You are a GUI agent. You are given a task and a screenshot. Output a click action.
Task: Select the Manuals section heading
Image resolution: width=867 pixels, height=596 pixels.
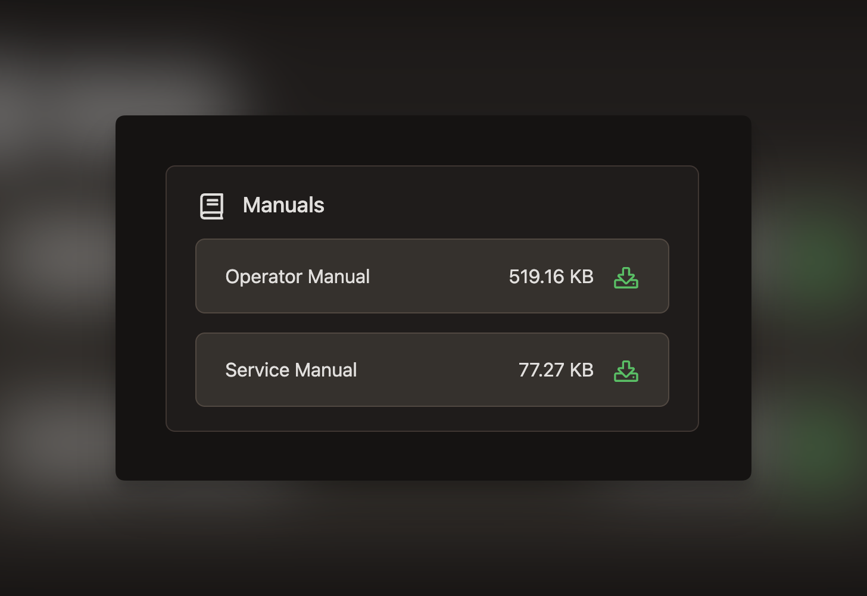pyautogui.click(x=283, y=205)
